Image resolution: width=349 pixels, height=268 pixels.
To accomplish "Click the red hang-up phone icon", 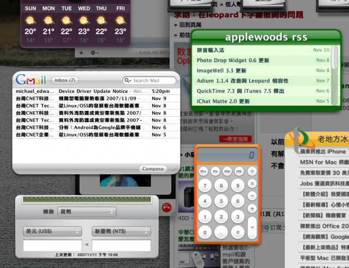I will tap(166, 207).
